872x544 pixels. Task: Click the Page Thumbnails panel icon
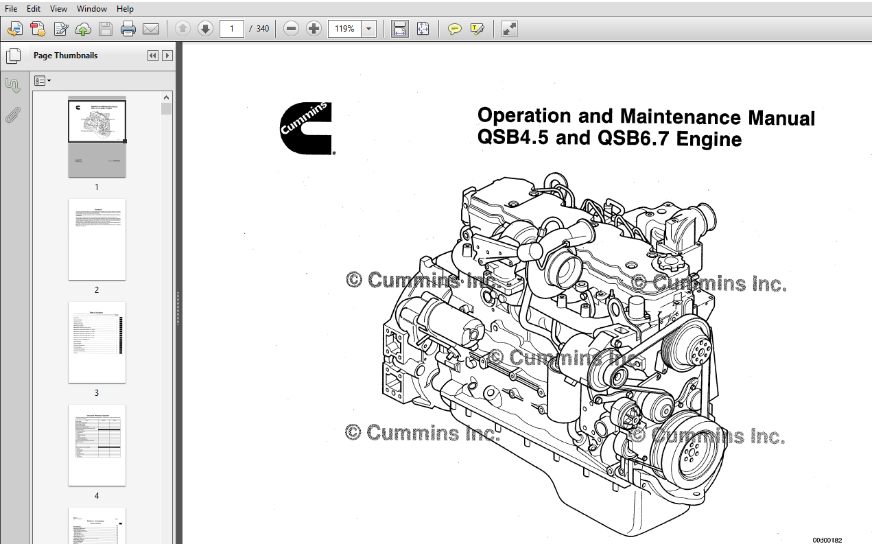(x=13, y=56)
